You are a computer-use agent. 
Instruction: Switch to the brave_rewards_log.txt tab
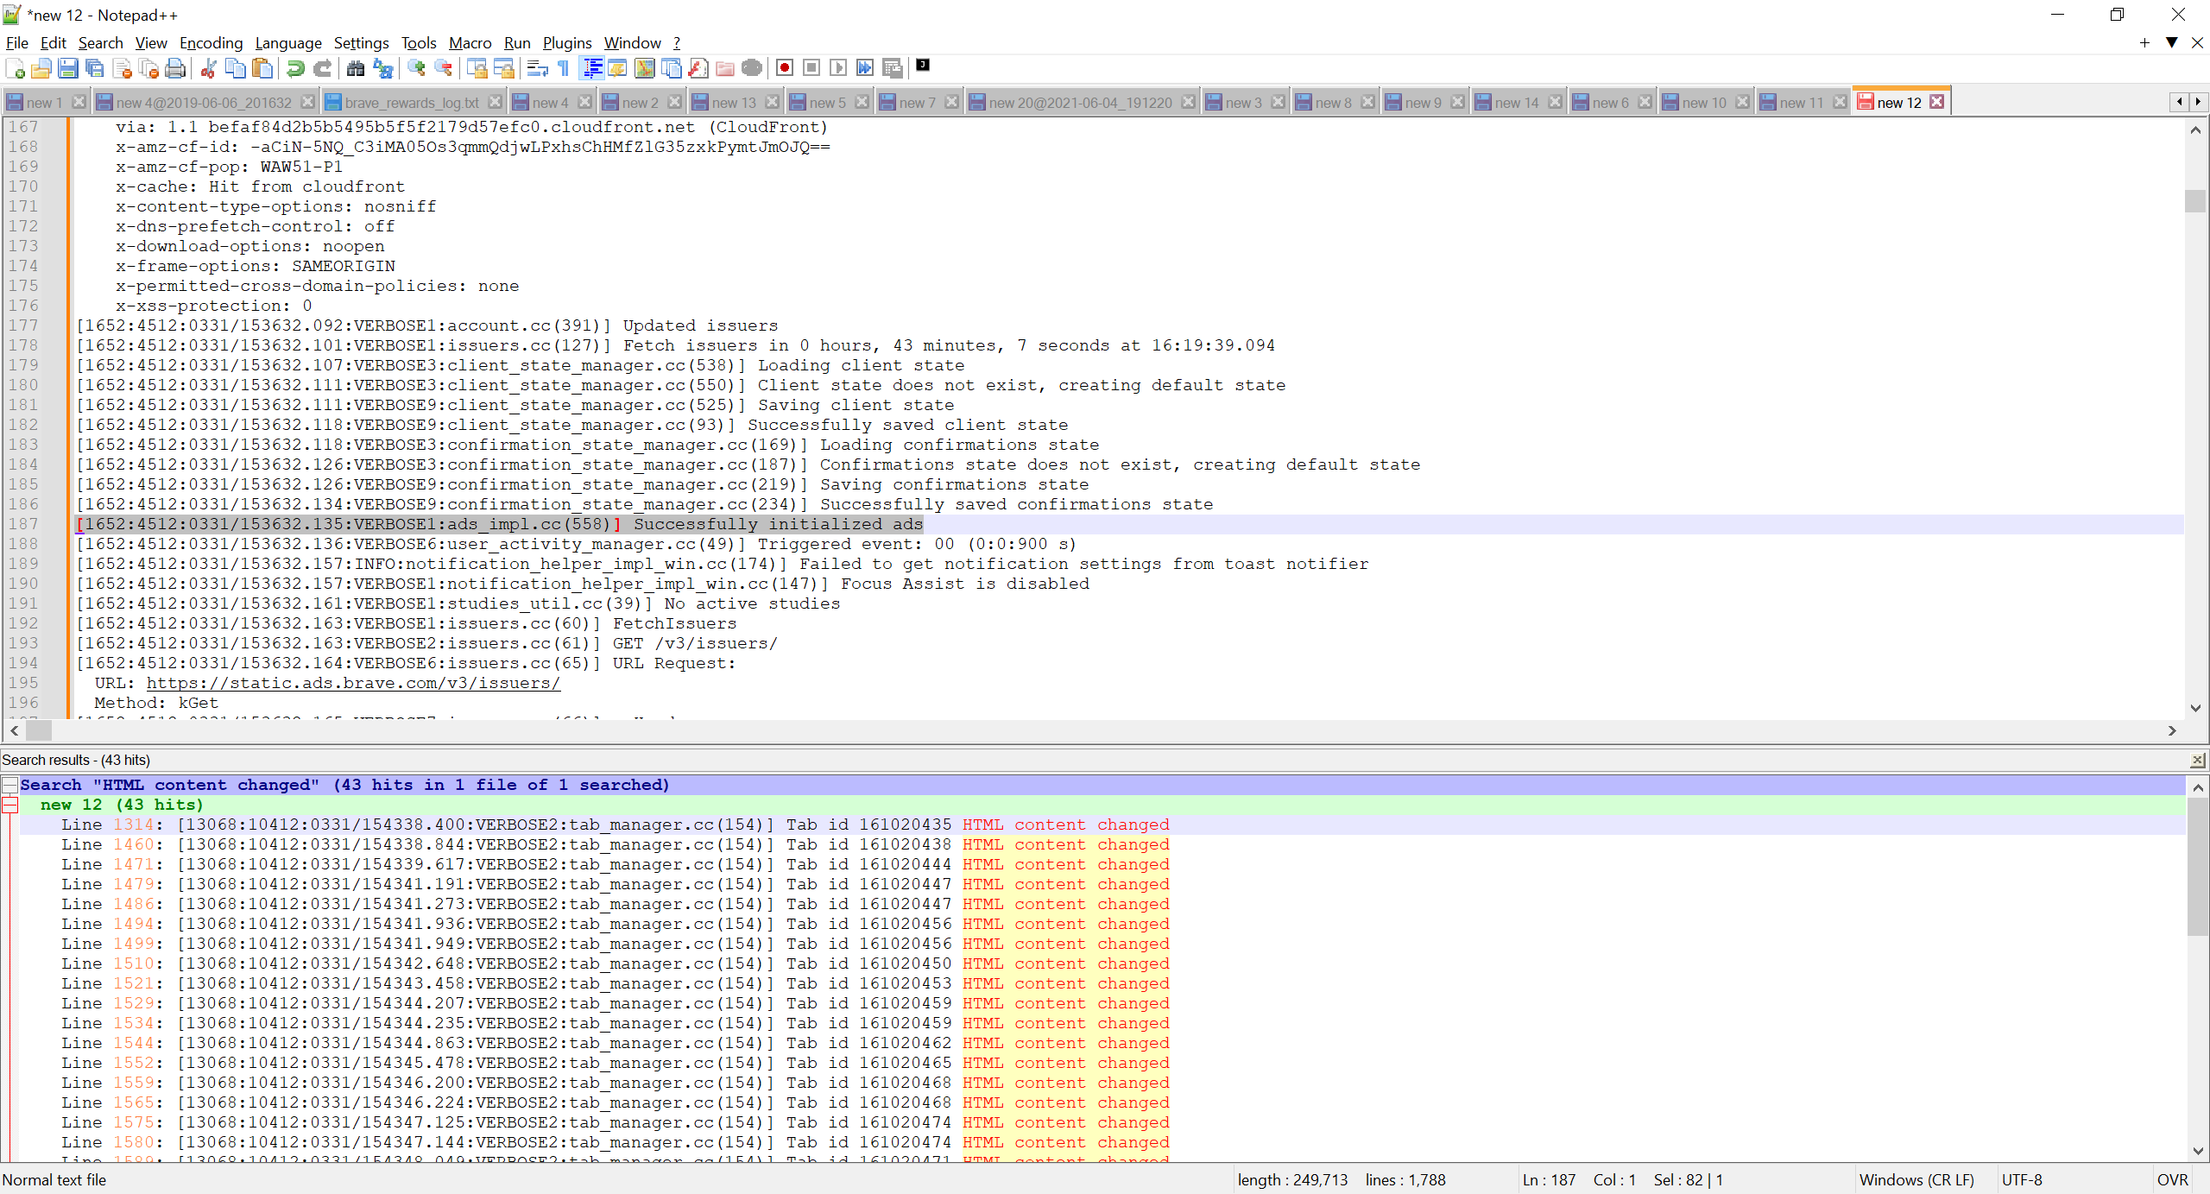click(412, 103)
